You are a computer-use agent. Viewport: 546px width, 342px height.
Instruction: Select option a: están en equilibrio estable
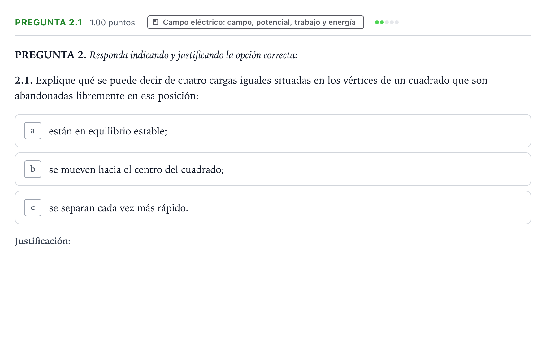273,131
